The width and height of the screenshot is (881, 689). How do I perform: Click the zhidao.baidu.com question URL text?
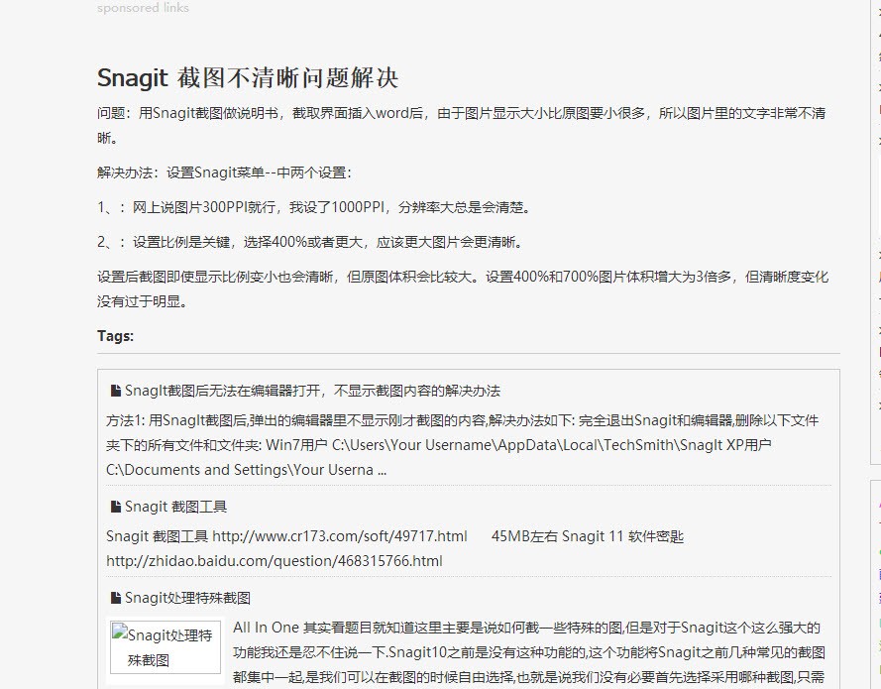pyautogui.click(x=274, y=561)
